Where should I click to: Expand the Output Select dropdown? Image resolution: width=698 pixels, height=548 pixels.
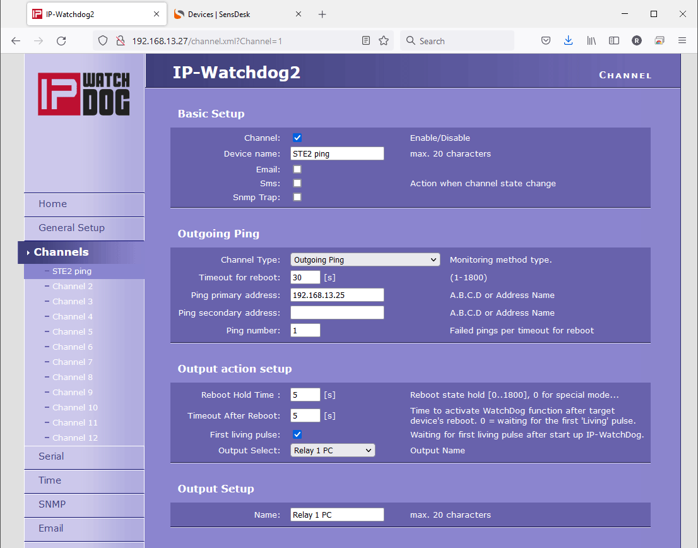click(333, 451)
